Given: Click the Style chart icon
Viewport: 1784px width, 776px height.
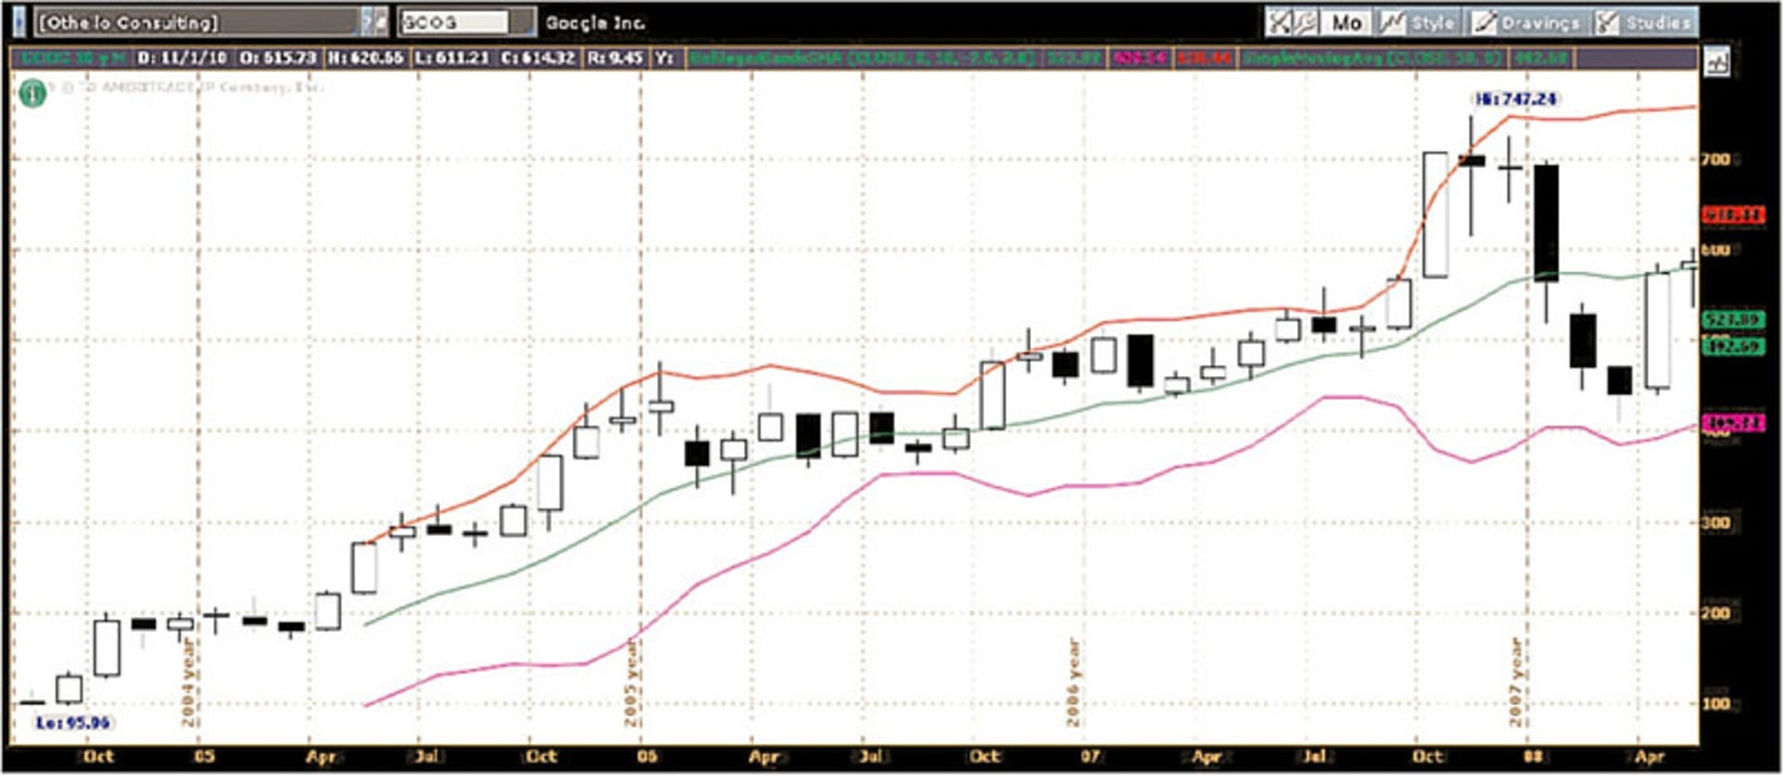Looking at the screenshot, I should click(1391, 22).
